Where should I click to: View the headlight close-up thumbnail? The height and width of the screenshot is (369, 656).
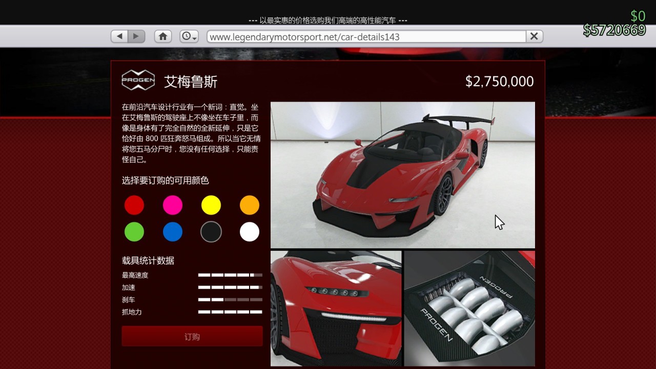(336, 309)
